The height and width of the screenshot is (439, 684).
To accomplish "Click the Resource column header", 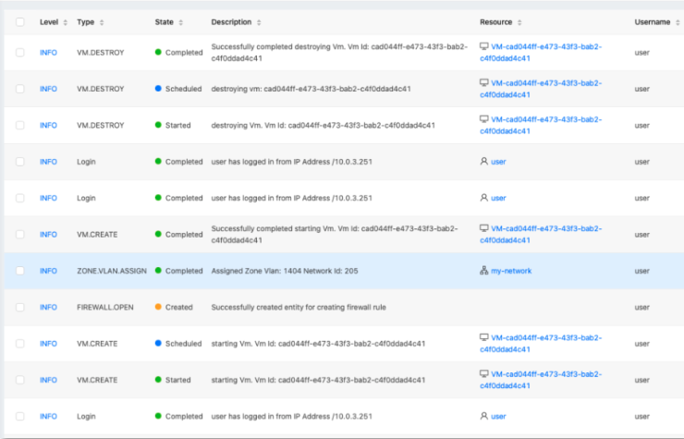I will 496,22.
